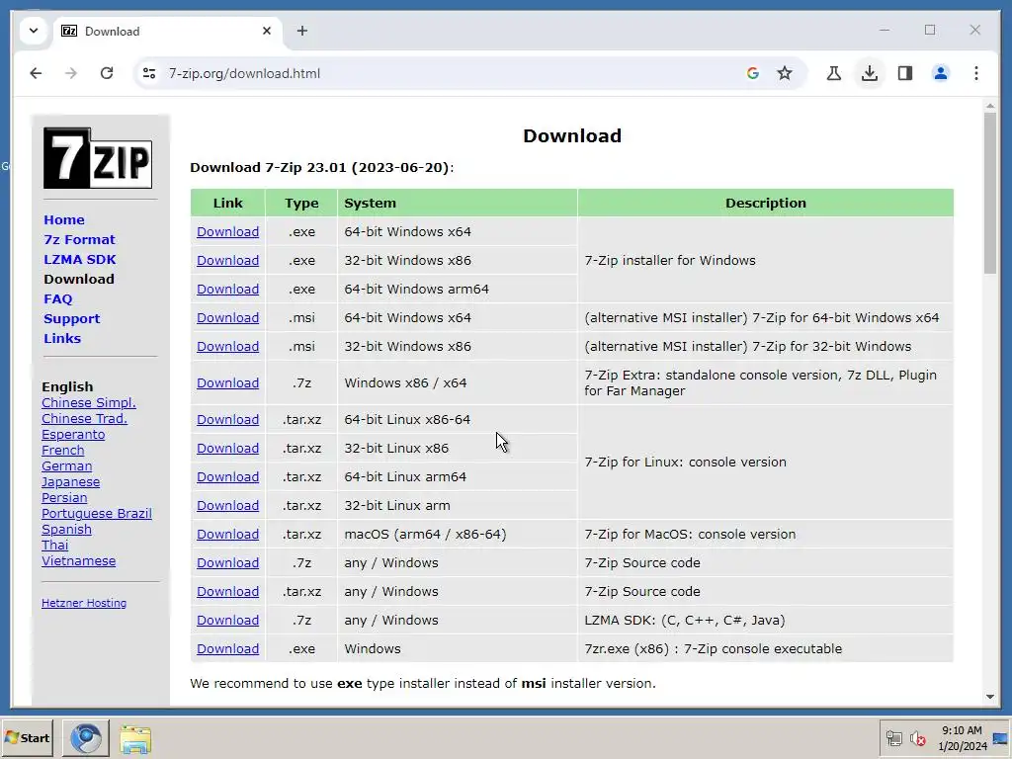Switch language to German
1012x759 pixels.
click(66, 466)
